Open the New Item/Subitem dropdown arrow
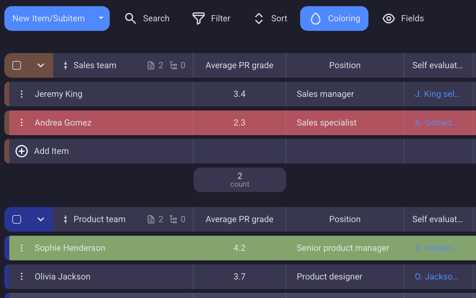 101,18
